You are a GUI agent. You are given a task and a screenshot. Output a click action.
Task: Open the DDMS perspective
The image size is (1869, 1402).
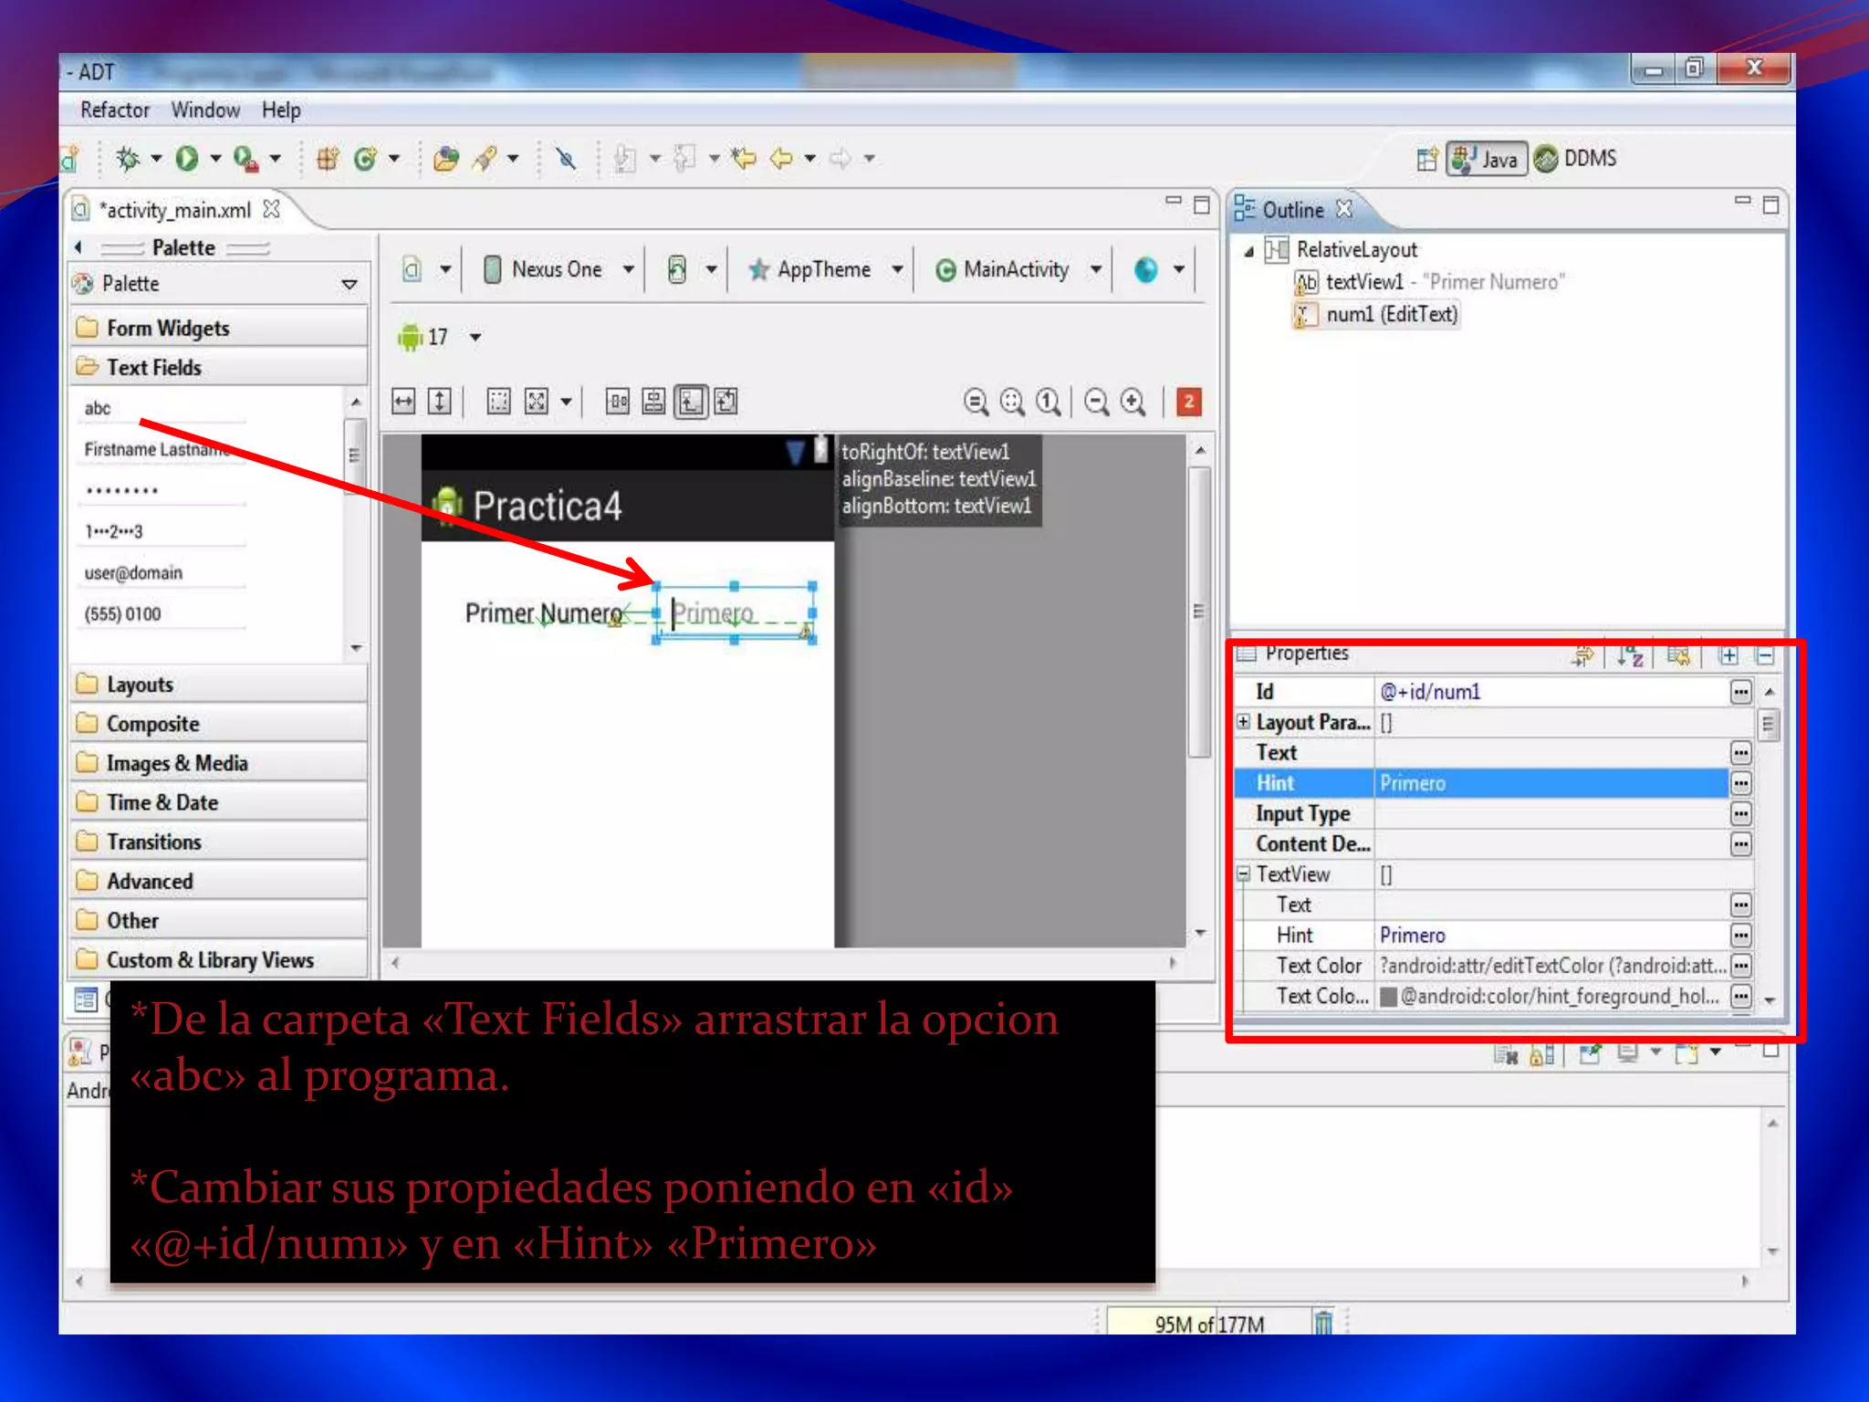[x=1576, y=159]
